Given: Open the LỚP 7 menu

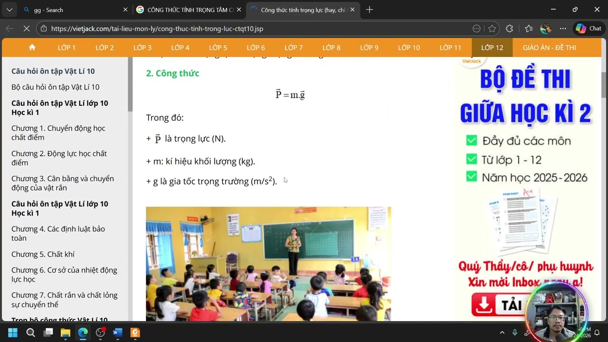Looking at the screenshot, I should click(x=294, y=47).
